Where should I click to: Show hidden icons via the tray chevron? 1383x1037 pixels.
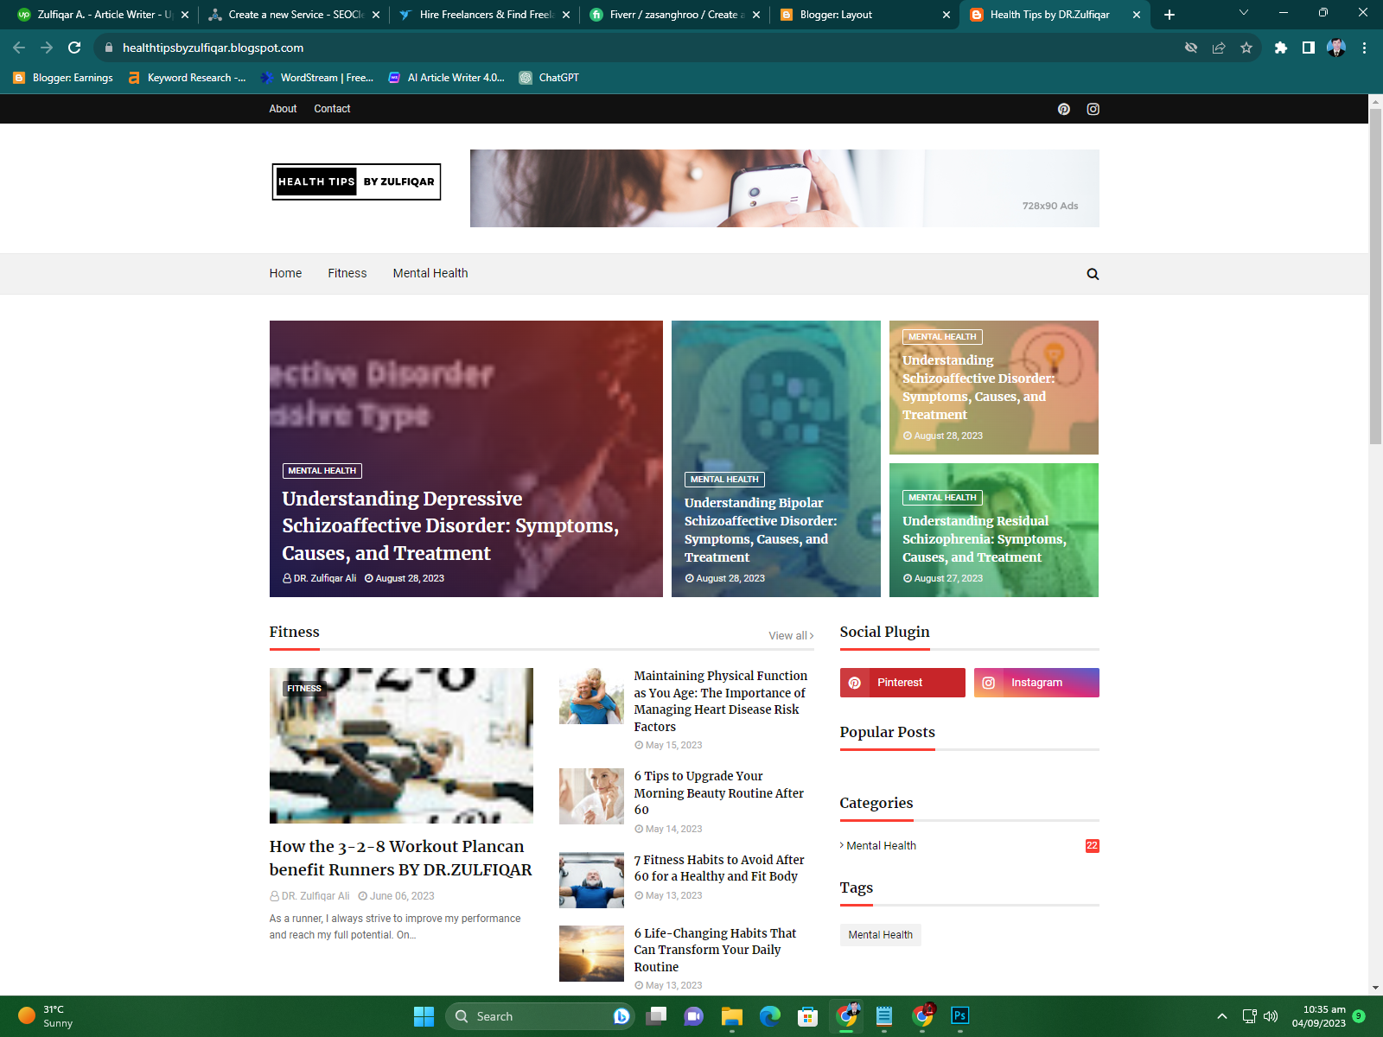click(1223, 1016)
